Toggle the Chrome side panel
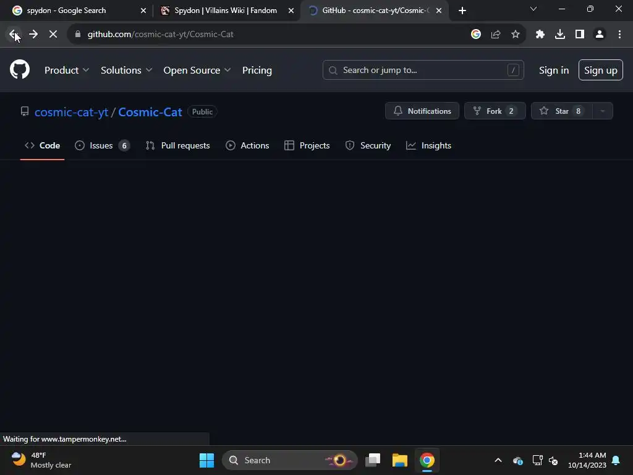633x475 pixels. pos(580,34)
